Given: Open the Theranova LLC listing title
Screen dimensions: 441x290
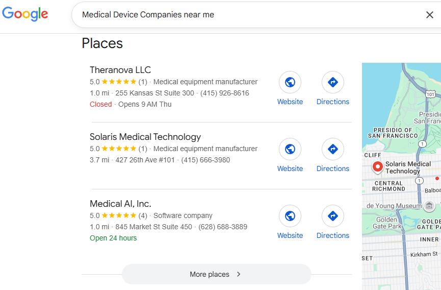Looking at the screenshot, I should [120, 70].
